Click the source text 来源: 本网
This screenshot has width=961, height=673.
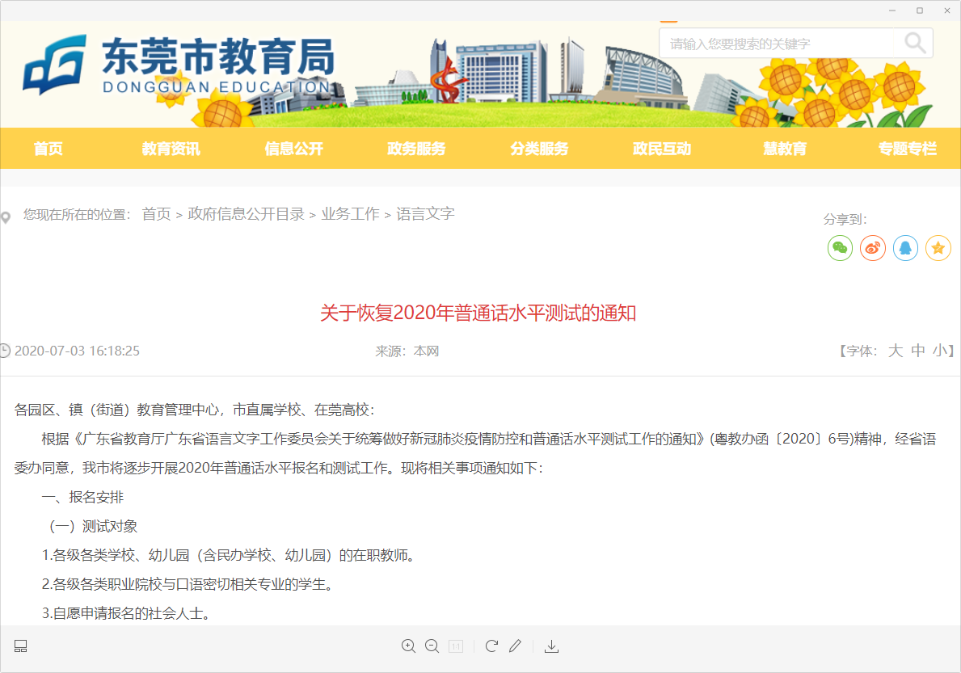tap(407, 351)
